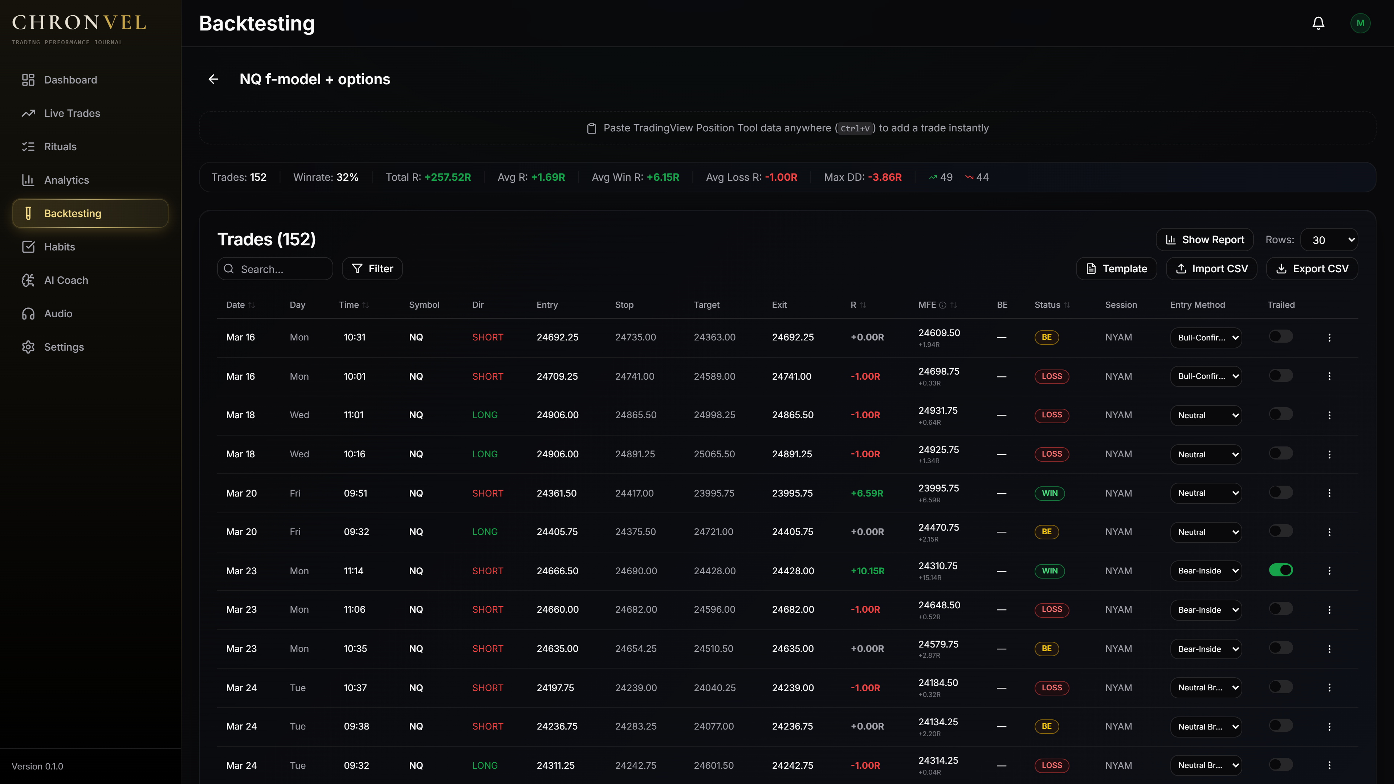Go back with the arrow icon

tap(213, 79)
